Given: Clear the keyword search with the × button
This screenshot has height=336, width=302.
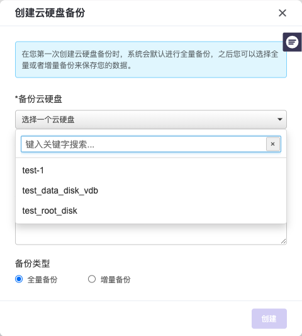Looking at the screenshot, I should (272, 144).
